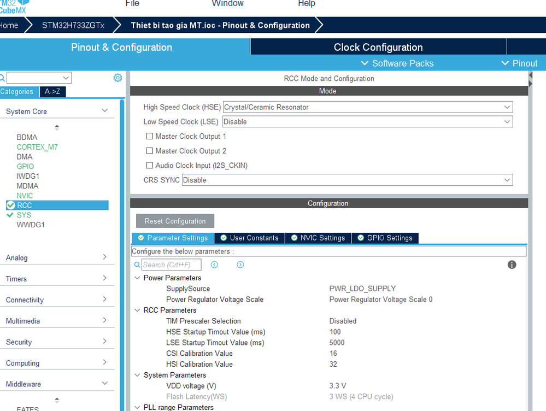Click Reset Configuration button
The width and height of the screenshot is (546, 411).
click(175, 221)
